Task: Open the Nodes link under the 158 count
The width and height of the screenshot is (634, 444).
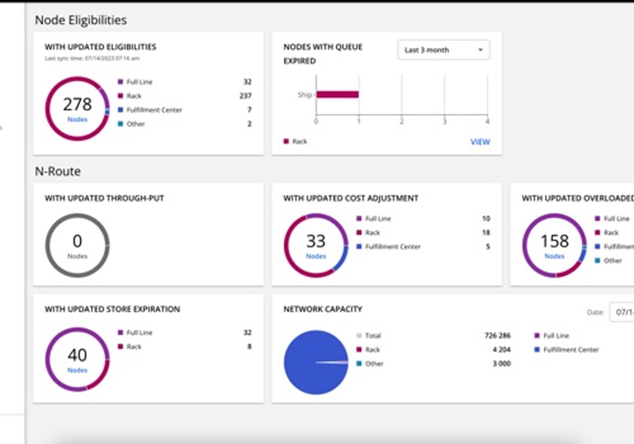Action: 555,256
